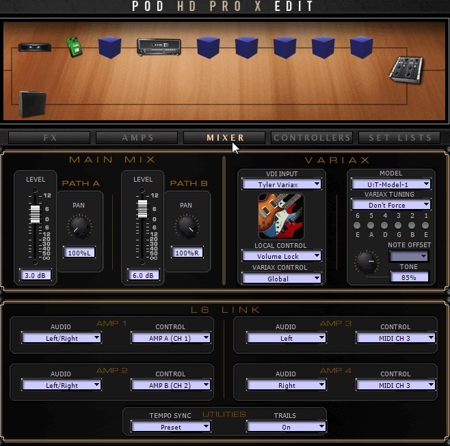Viewport: 450px width, 446px height.
Task: Click the Path B 6.0 dB level field
Action: click(143, 275)
